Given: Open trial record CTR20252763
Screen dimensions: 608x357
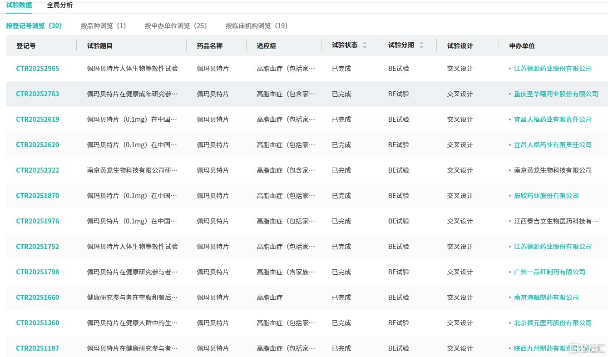Looking at the screenshot, I should pos(38,94).
